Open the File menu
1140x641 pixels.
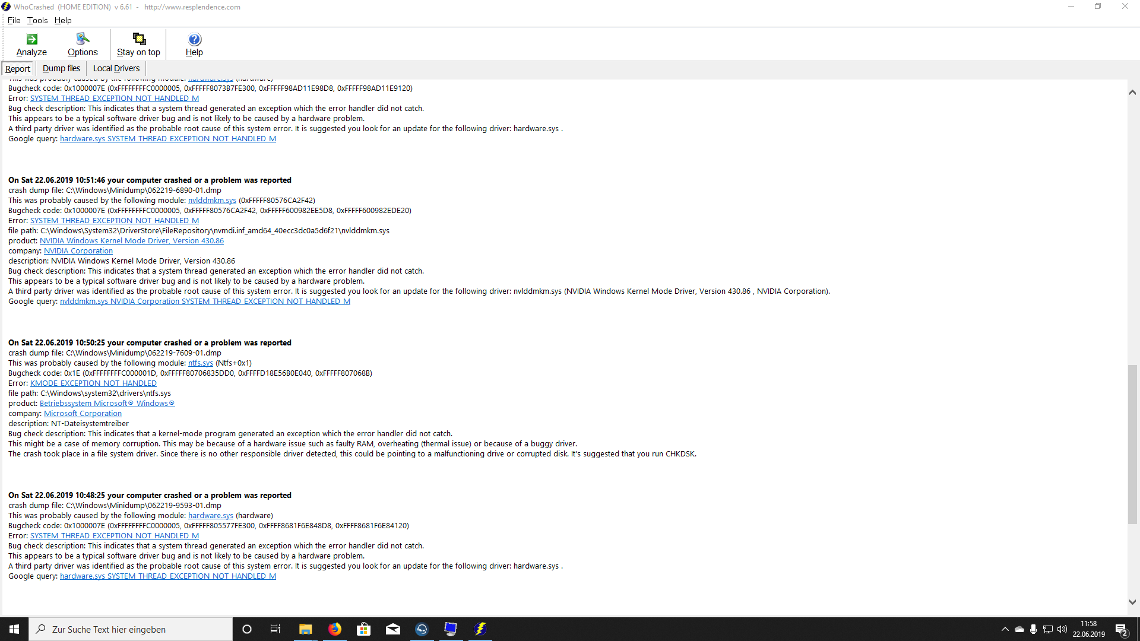[x=14, y=20]
